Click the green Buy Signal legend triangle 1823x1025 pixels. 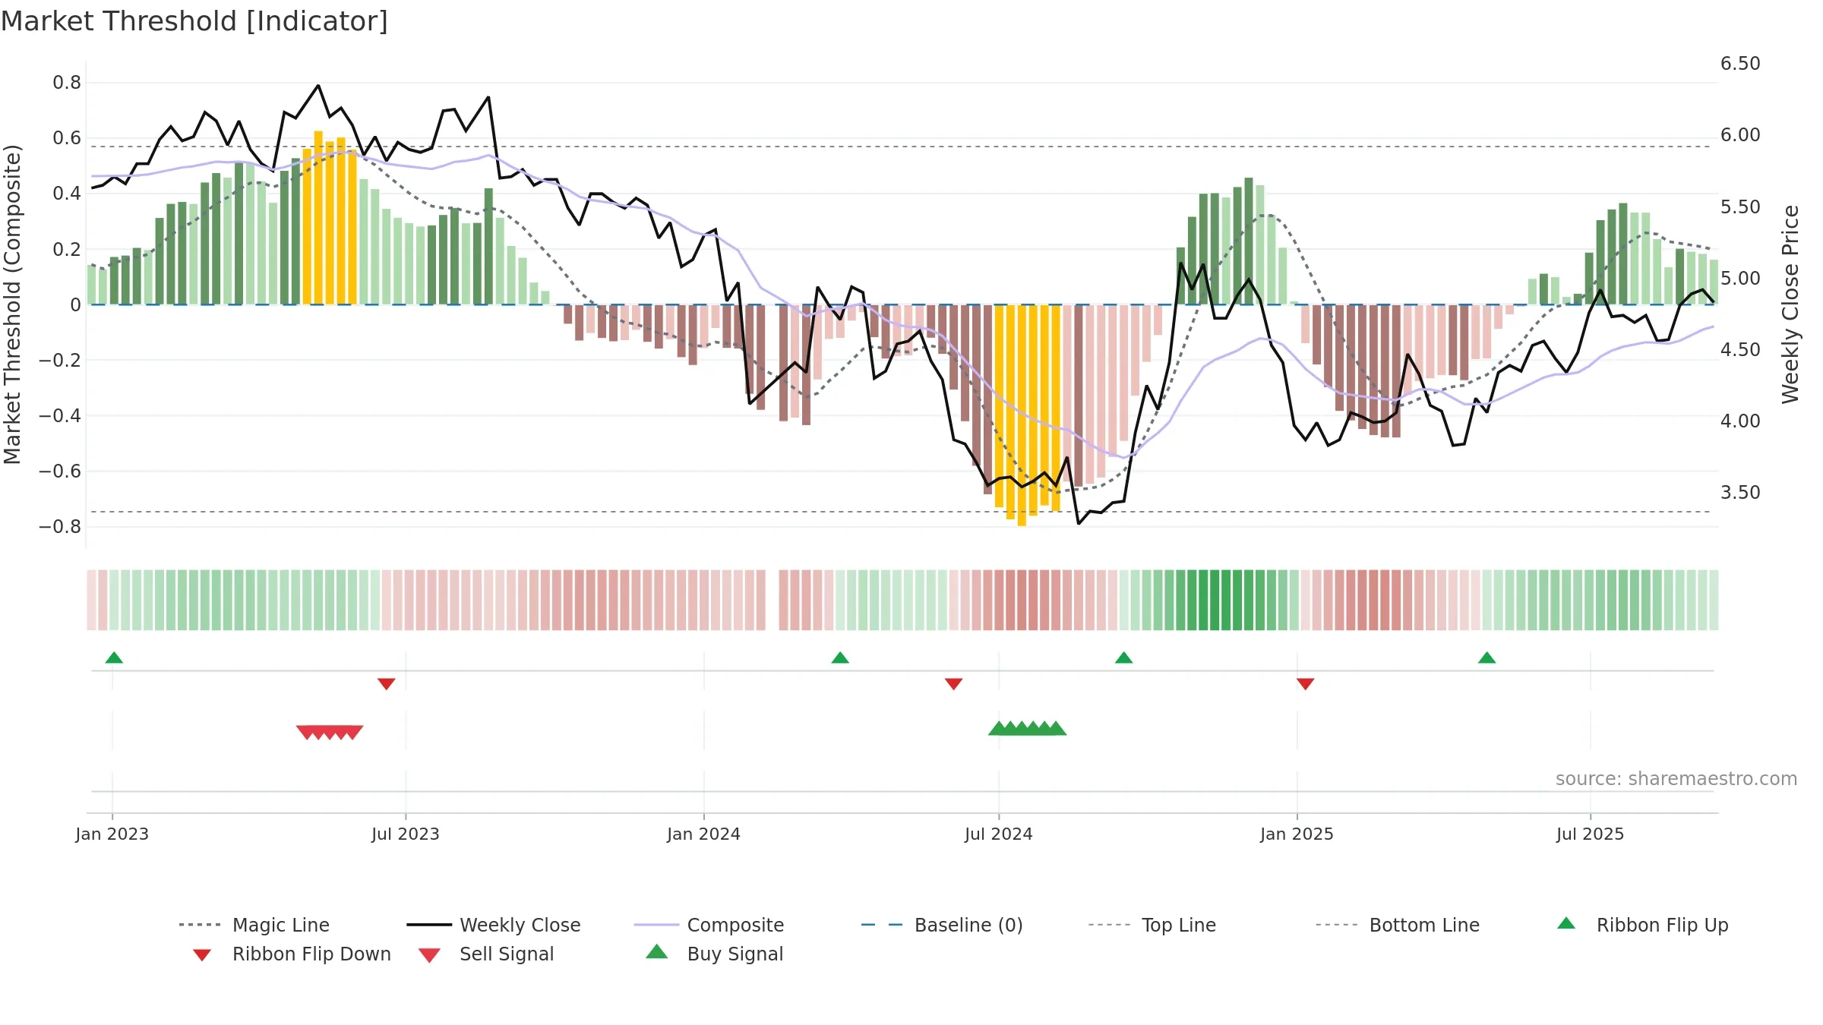point(657,951)
